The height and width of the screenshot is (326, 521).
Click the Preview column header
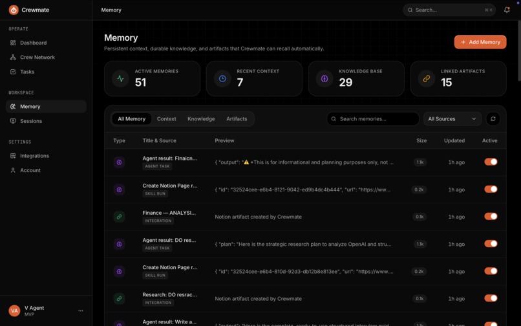(x=224, y=141)
